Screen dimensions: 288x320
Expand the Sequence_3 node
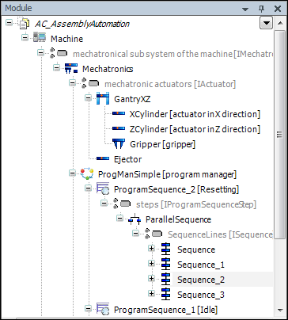(151, 294)
